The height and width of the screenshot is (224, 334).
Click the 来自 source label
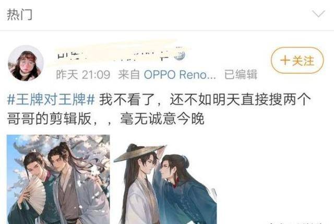point(129,75)
